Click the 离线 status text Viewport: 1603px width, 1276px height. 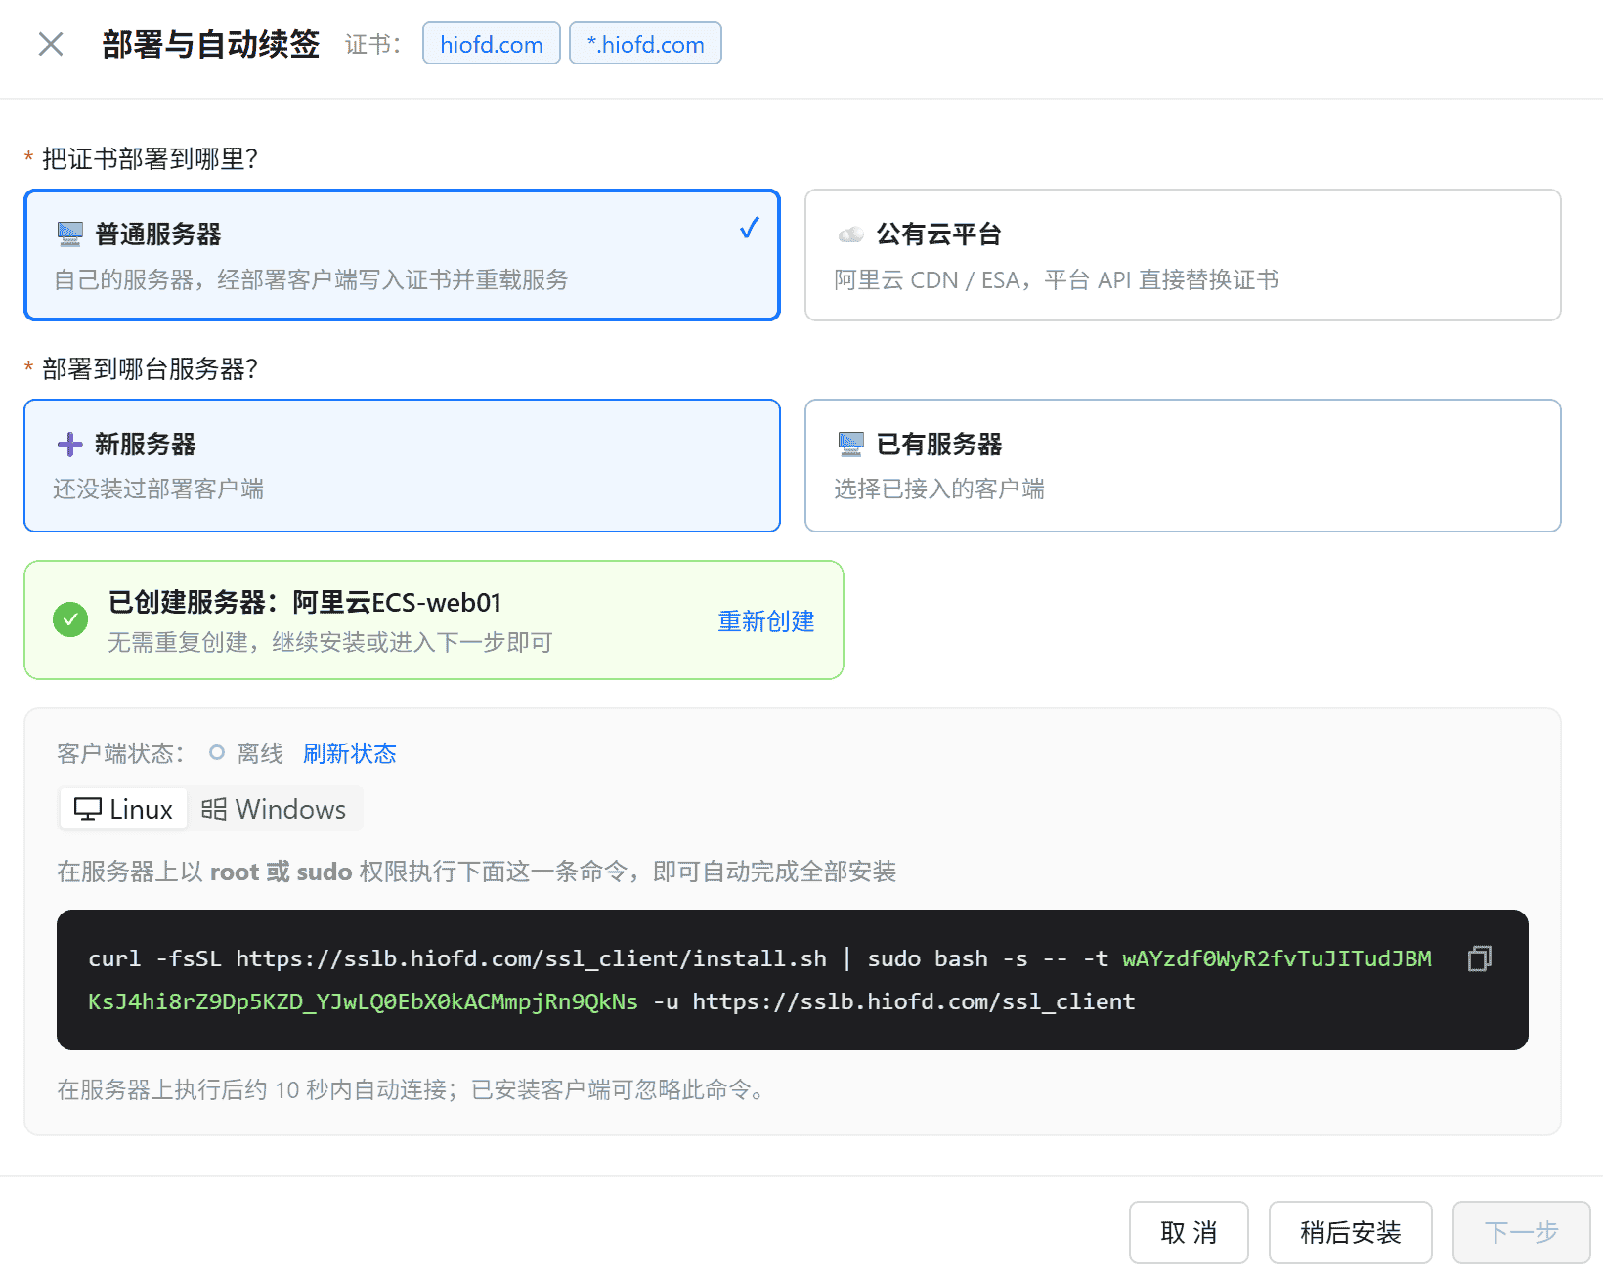pos(260,753)
